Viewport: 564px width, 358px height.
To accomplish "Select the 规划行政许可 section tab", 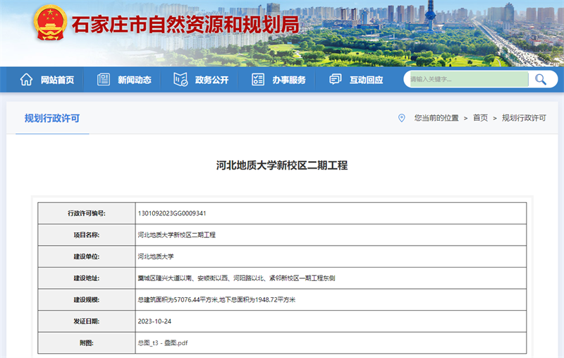I will click(52, 118).
